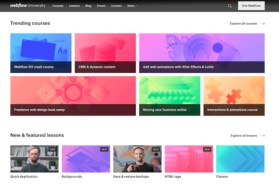279x189 pixels.
Task: Click NEW badge on HTML tags lesson
Action: tap(207, 149)
